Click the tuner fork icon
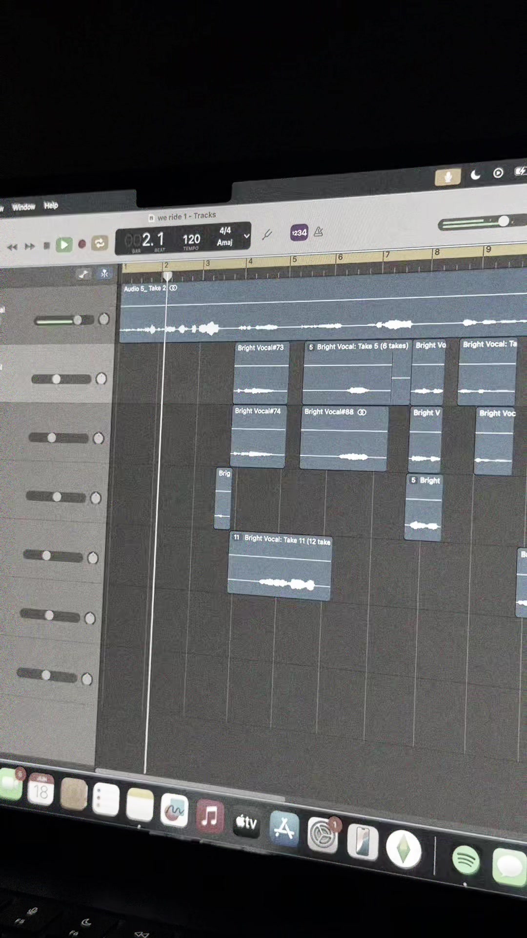 click(267, 234)
